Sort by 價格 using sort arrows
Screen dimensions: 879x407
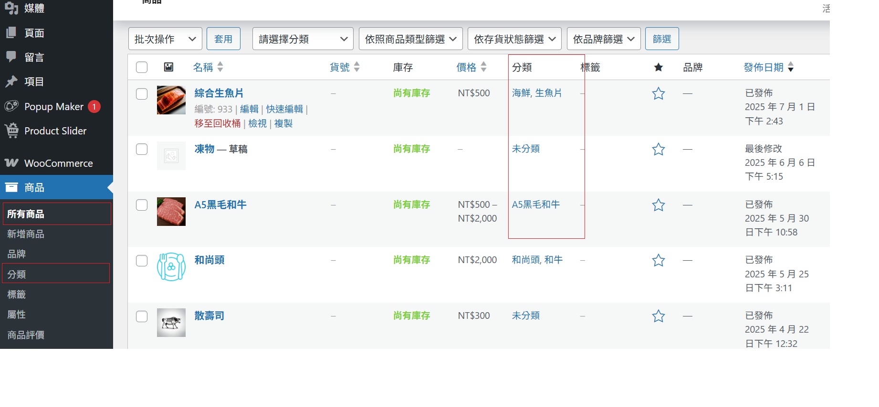(483, 67)
